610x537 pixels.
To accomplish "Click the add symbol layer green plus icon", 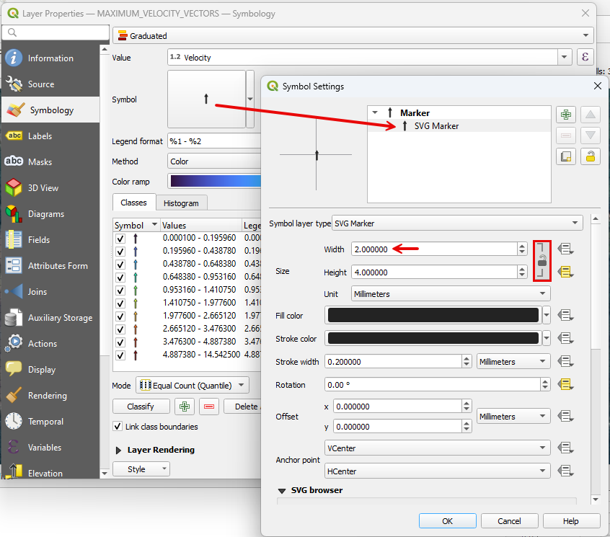I will (566, 115).
